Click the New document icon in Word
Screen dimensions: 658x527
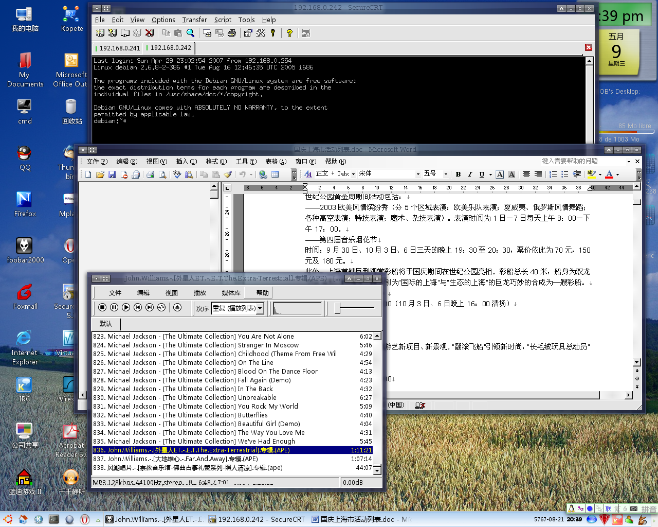tap(88, 174)
